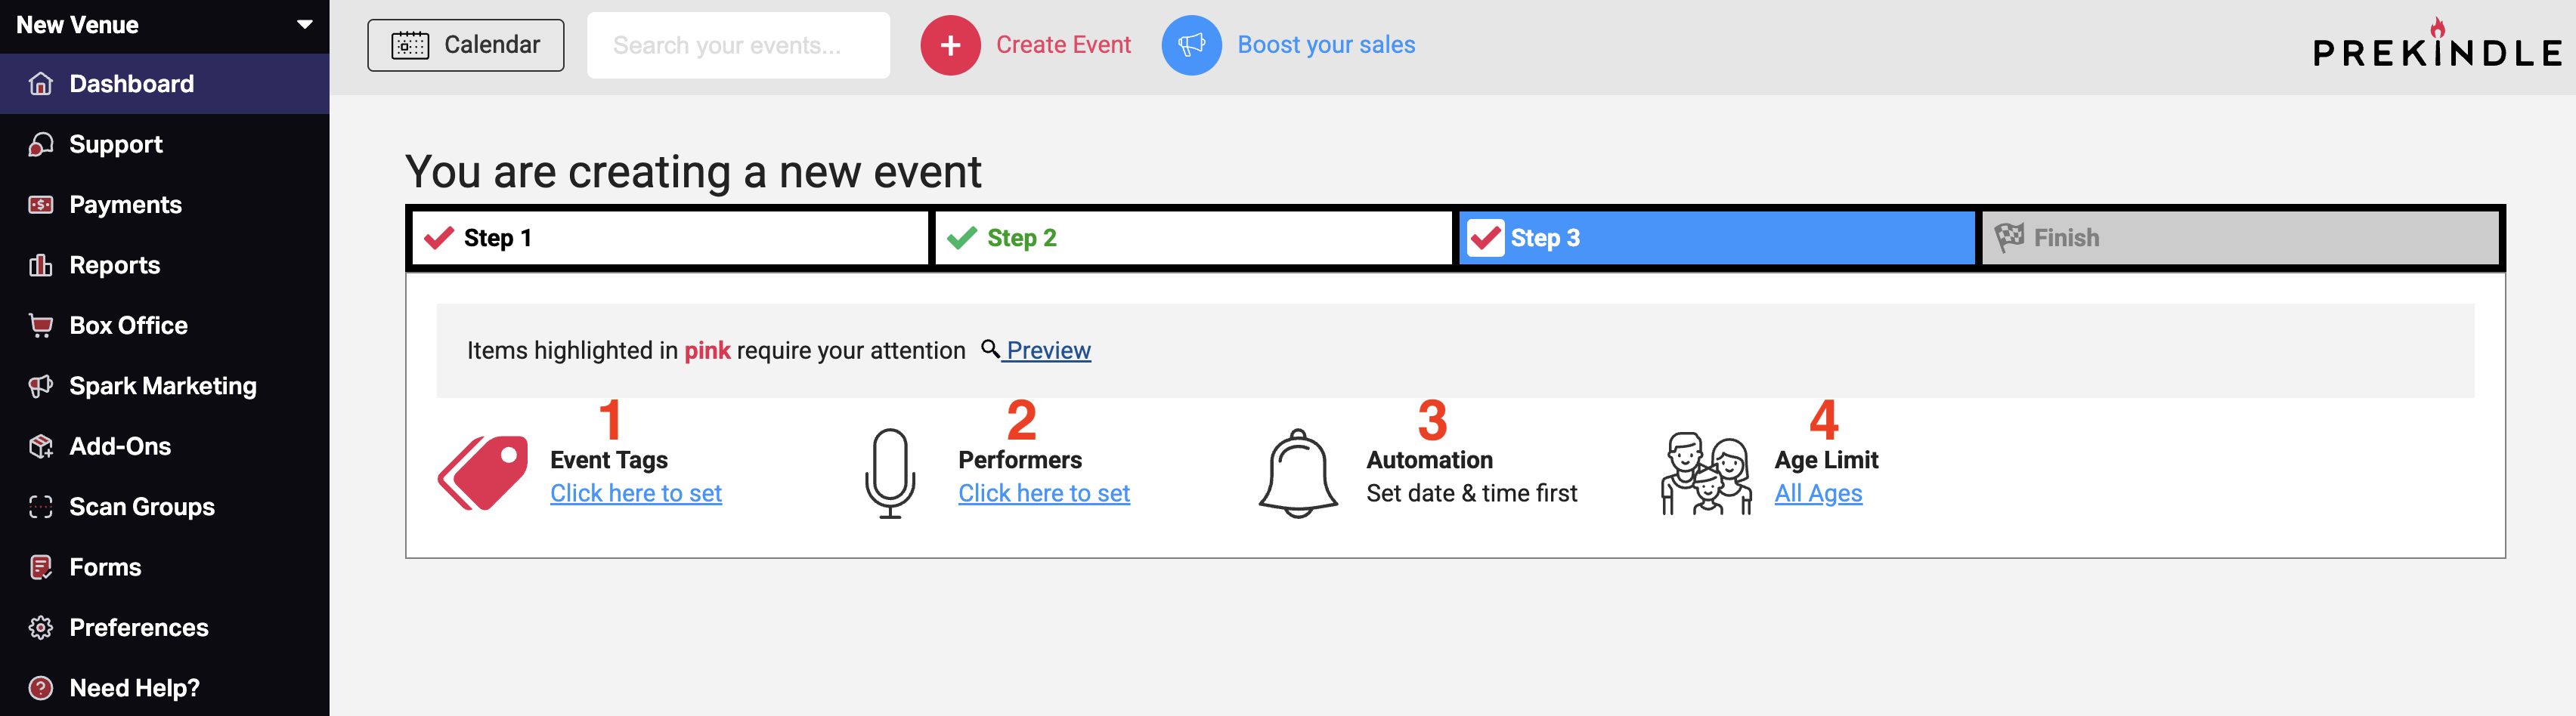Image resolution: width=2576 pixels, height=716 pixels.
Task: Select the Finish tab
Action: [x=2240, y=238]
